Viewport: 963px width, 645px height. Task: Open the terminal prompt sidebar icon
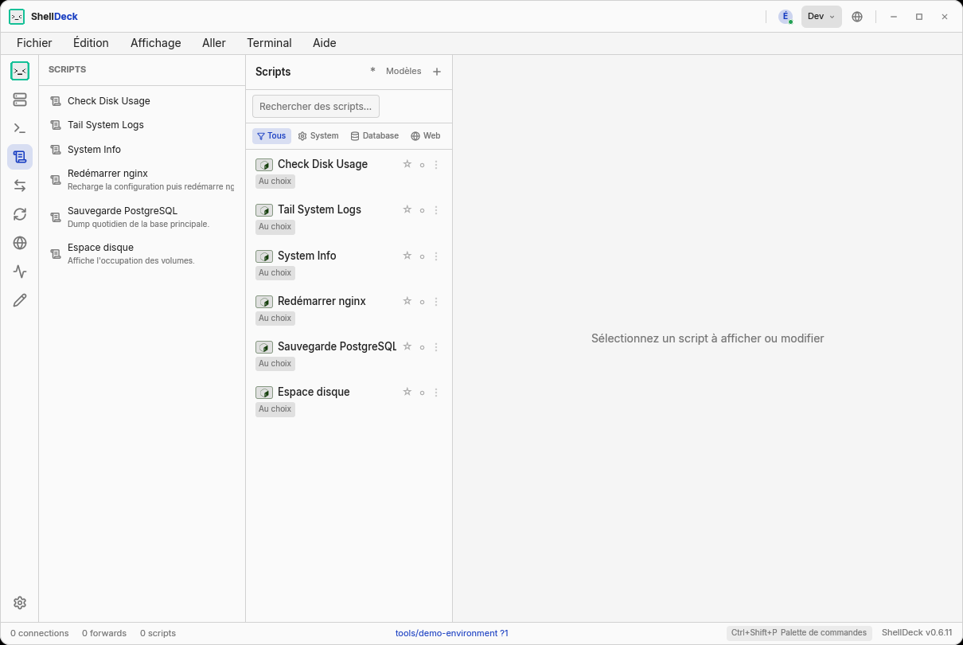[20, 128]
